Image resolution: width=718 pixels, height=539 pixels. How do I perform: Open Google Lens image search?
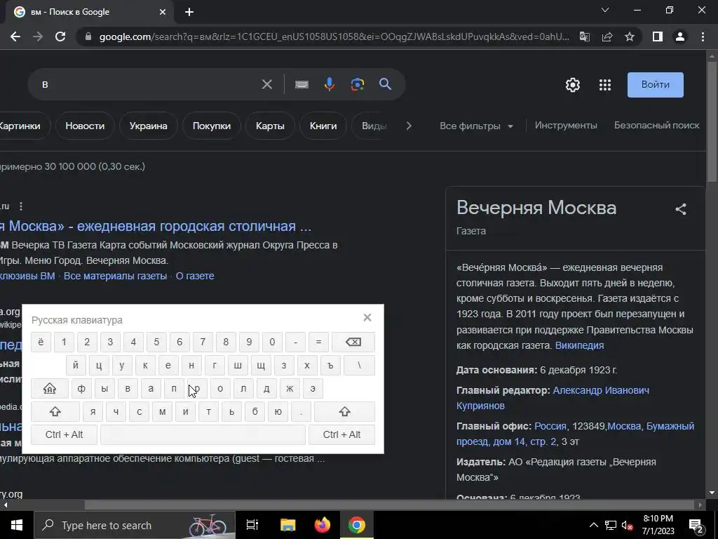tap(357, 84)
